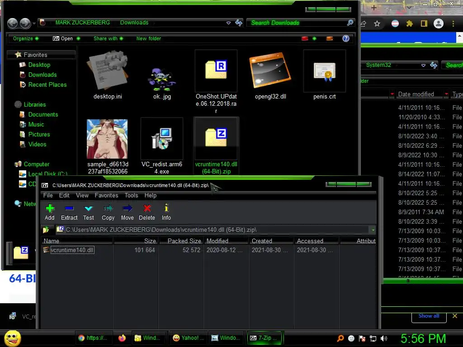Image resolution: width=463 pixels, height=347 pixels.
Task: Open the Pictures library
Action: 39,134
